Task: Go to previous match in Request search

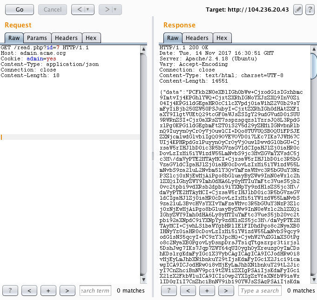Action: [x=29, y=291]
